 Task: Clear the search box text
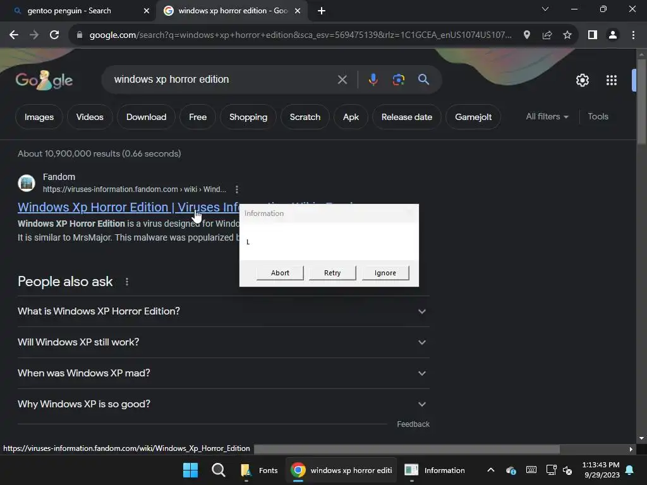pos(342,80)
